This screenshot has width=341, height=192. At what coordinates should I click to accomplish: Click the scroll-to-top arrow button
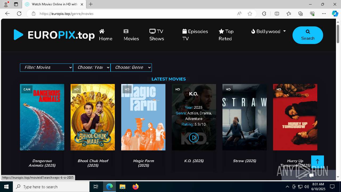(318, 162)
